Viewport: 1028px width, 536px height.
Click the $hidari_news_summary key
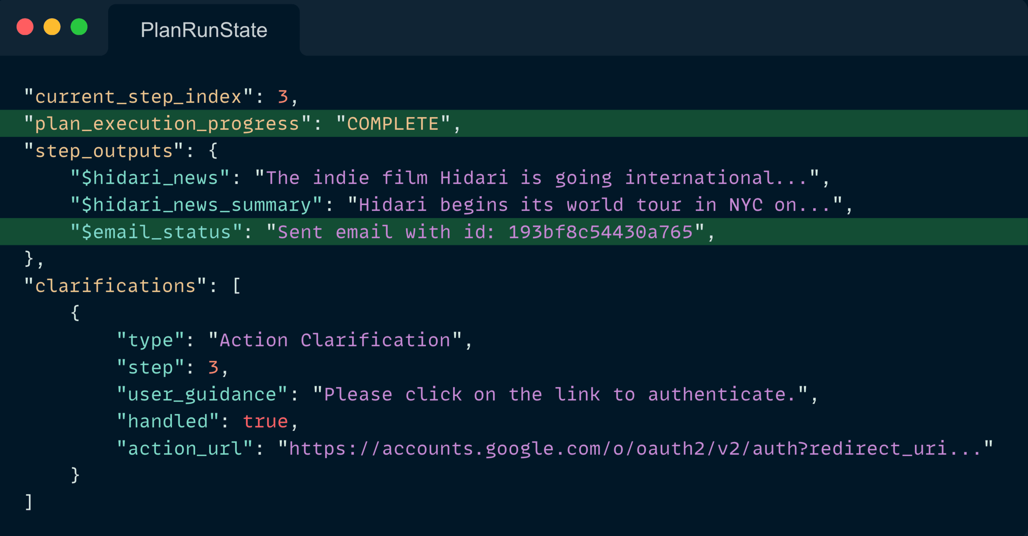[x=196, y=205]
